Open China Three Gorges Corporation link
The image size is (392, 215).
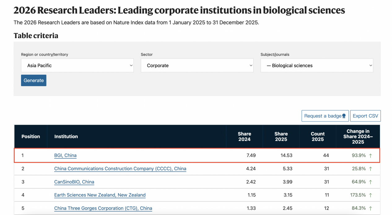click(103, 208)
